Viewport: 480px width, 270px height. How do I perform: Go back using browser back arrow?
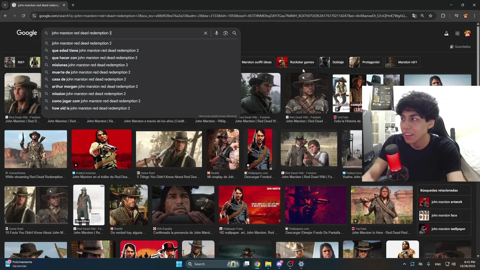pyautogui.click(x=5, y=16)
